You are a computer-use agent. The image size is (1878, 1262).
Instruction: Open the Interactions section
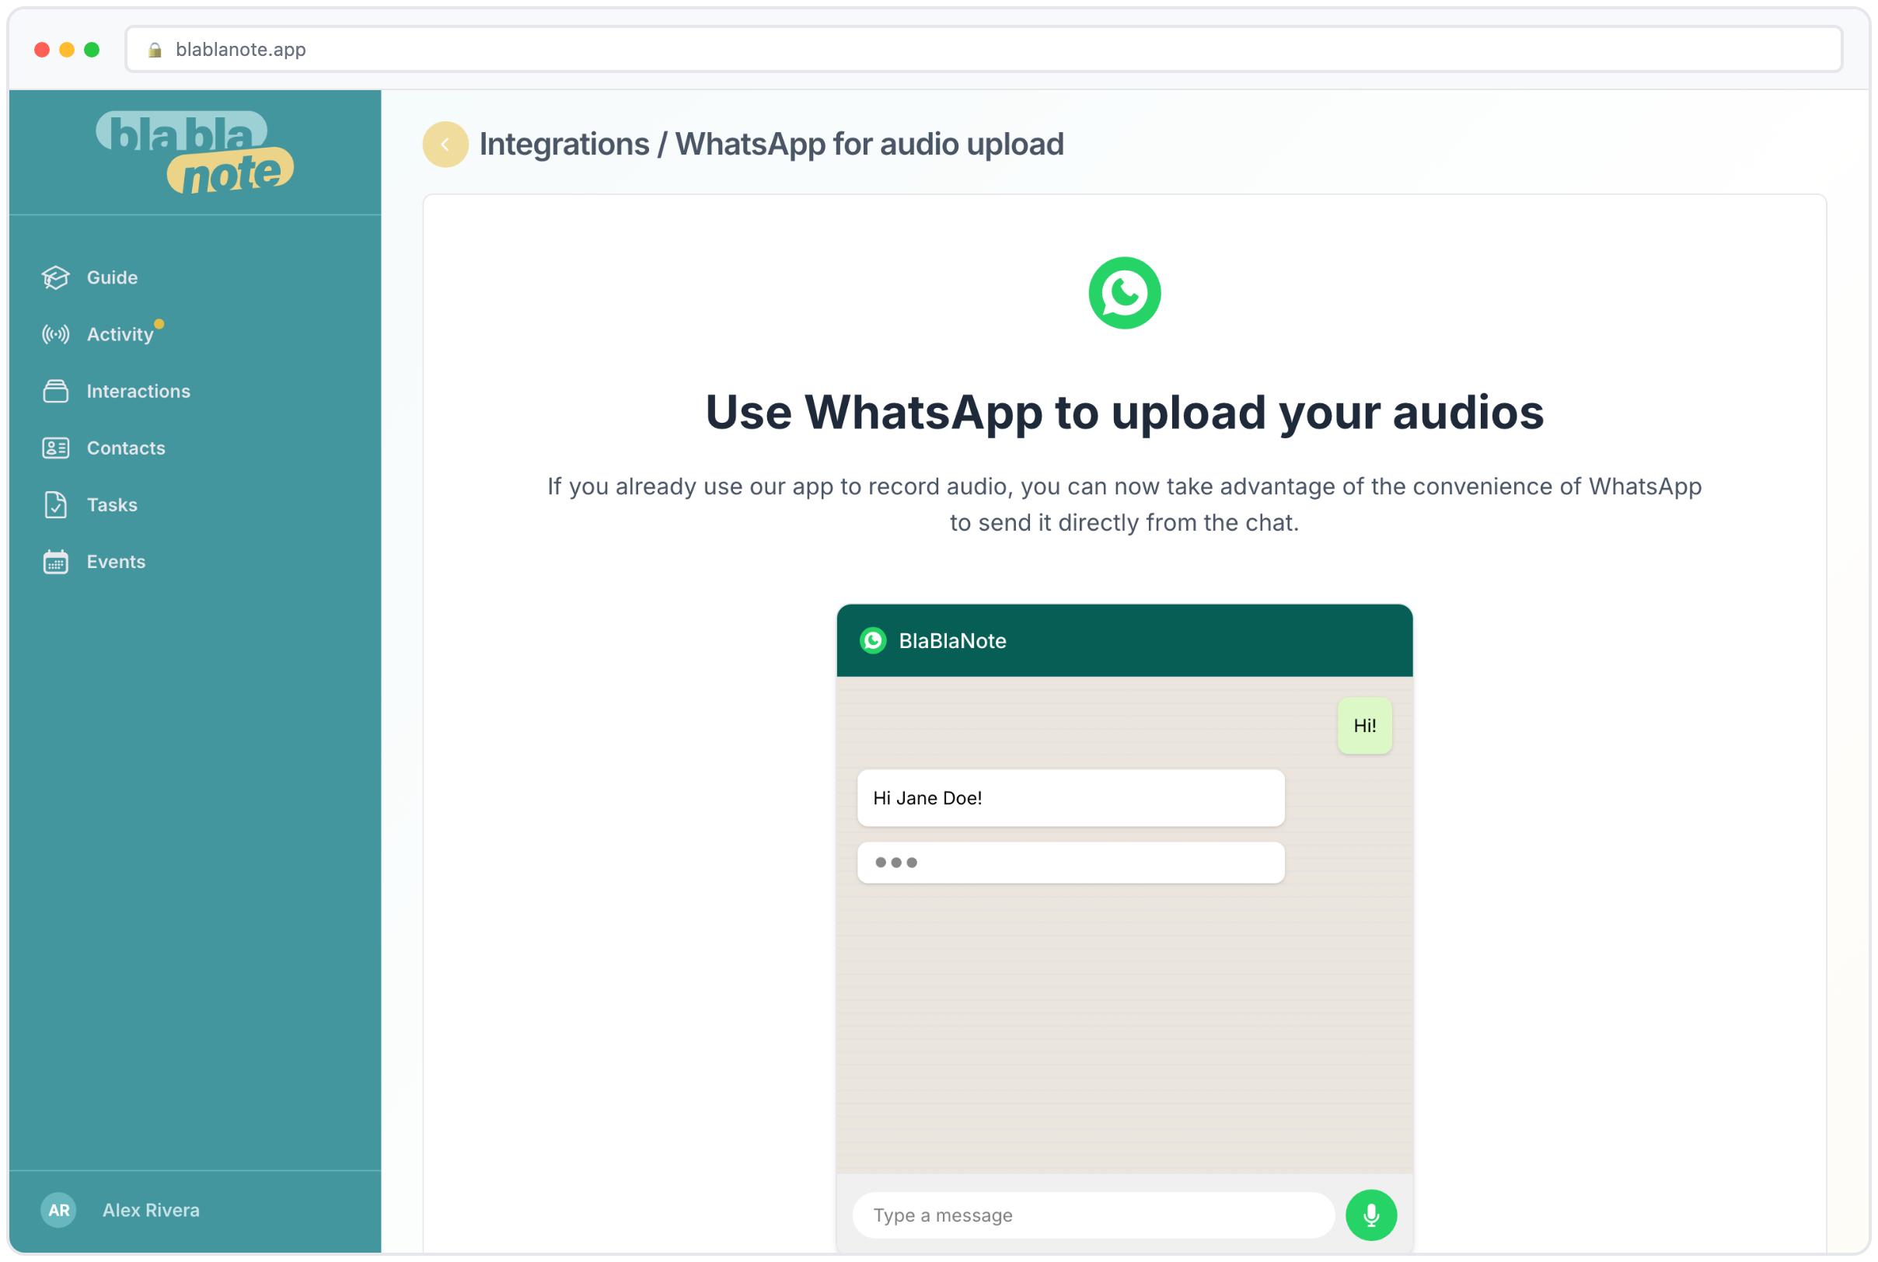pos(138,391)
